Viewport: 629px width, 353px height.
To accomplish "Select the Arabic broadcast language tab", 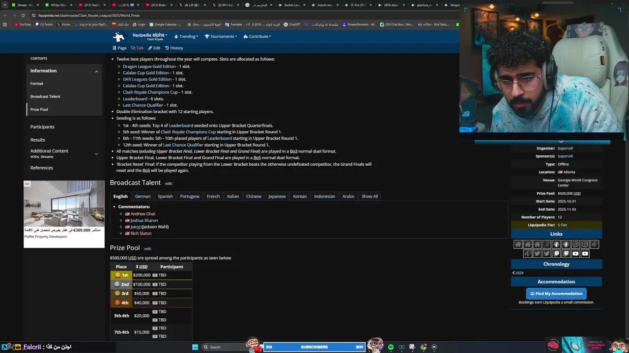I will [348, 196].
